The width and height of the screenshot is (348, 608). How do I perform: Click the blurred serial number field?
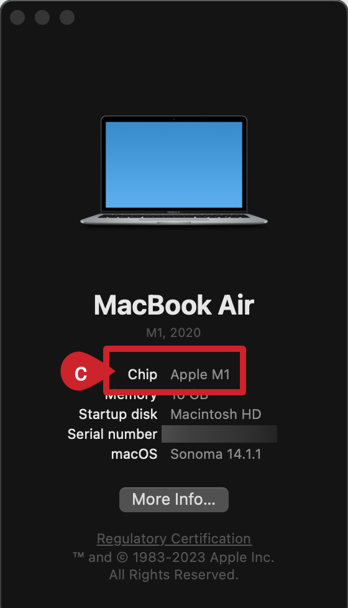pyautogui.click(x=219, y=434)
